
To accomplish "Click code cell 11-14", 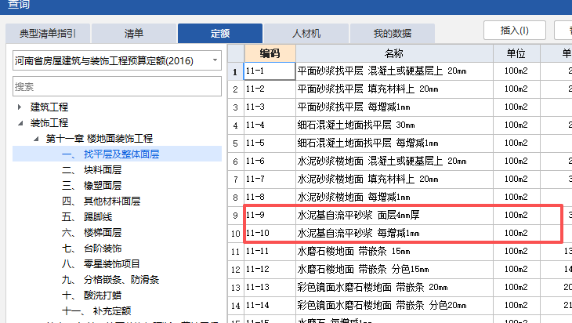I will coord(270,306).
